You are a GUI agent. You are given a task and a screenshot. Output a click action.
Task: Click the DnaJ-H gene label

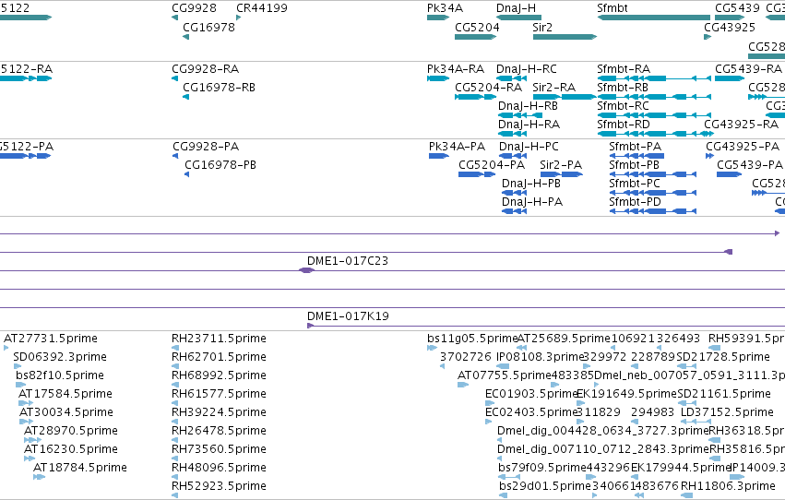click(x=516, y=8)
